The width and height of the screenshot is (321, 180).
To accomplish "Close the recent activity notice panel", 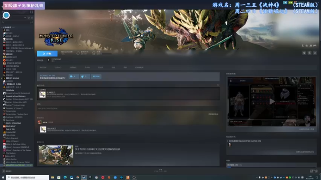I will pyautogui.click(x=218, y=85).
